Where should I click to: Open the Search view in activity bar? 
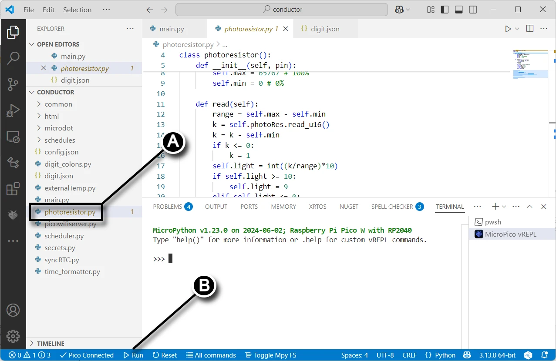[13, 58]
